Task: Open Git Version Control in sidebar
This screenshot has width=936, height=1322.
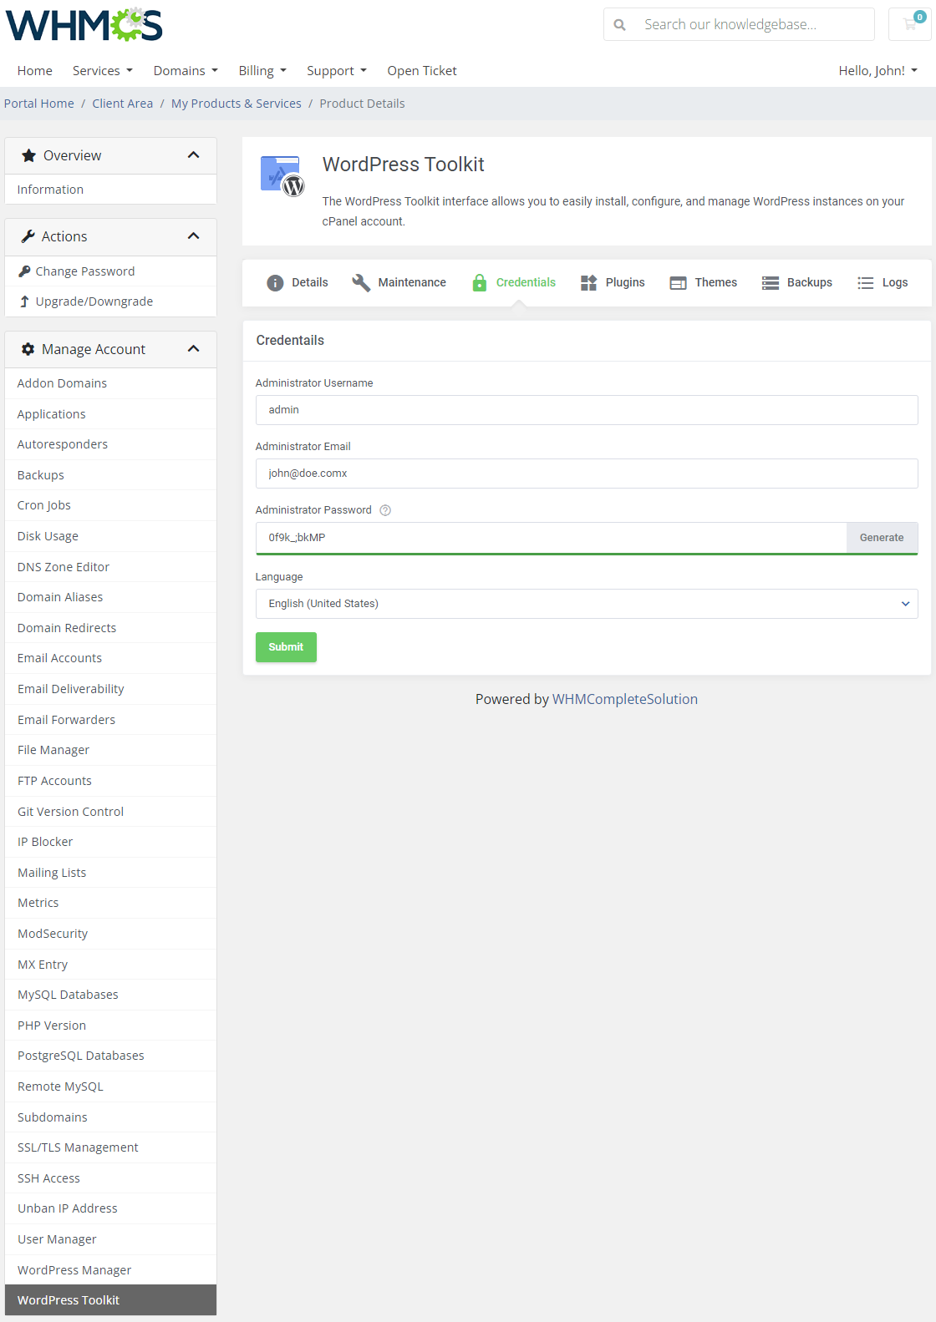Action: [x=110, y=812]
